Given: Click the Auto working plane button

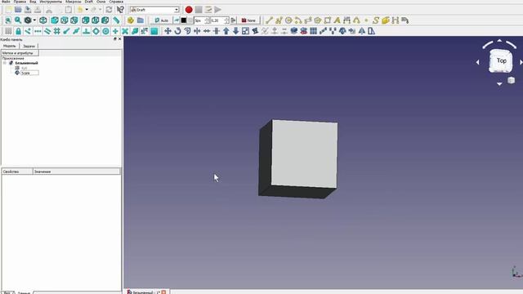Looking at the screenshot, I should 162,20.
